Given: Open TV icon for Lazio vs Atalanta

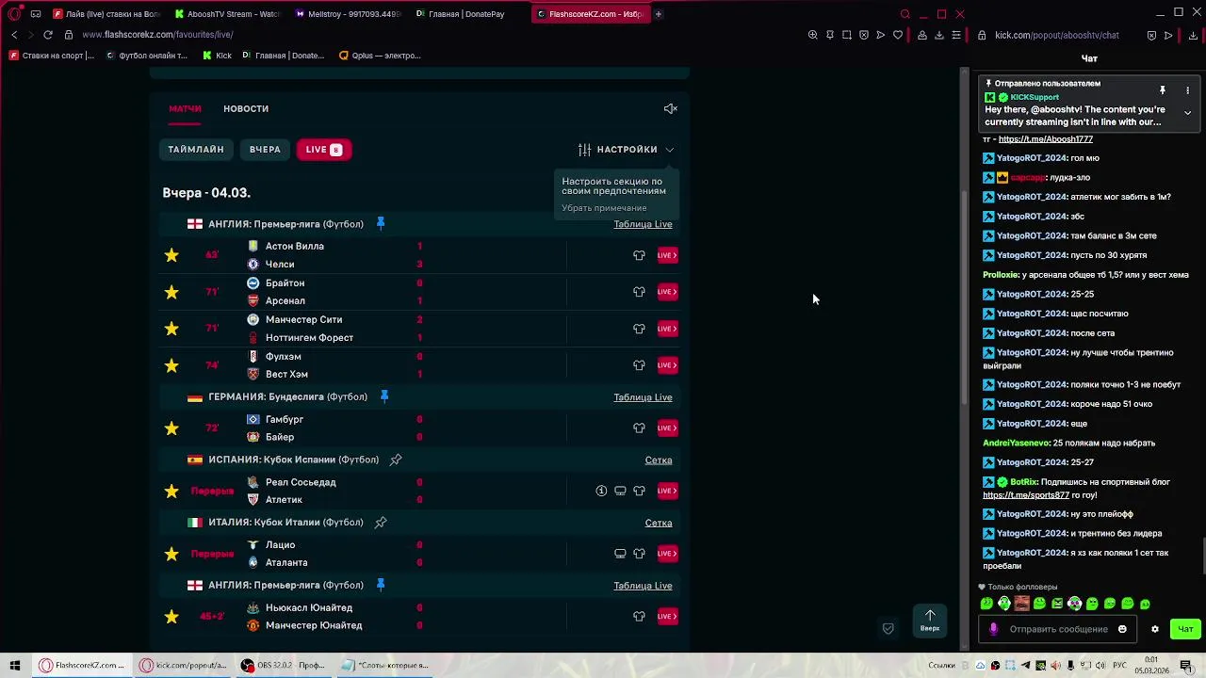Looking at the screenshot, I should (620, 554).
